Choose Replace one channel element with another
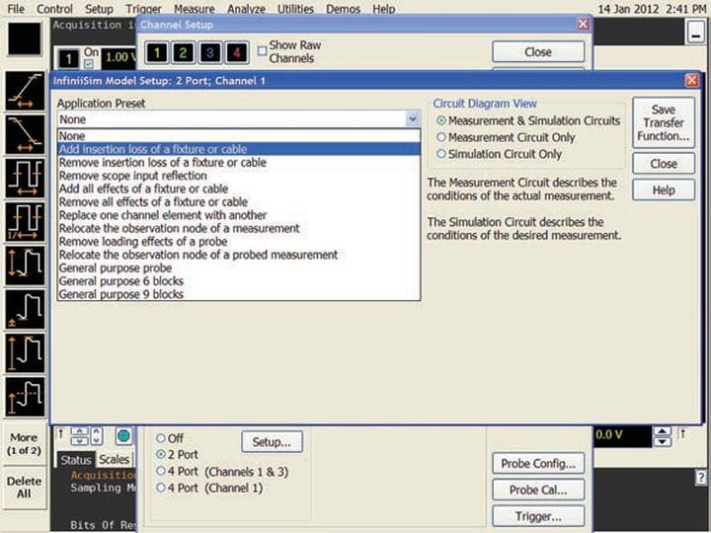The height and width of the screenshot is (533, 711). tap(239, 215)
